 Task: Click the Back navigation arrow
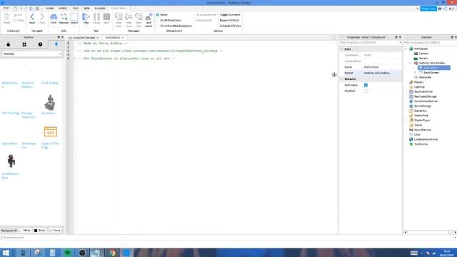tap(32, 19)
